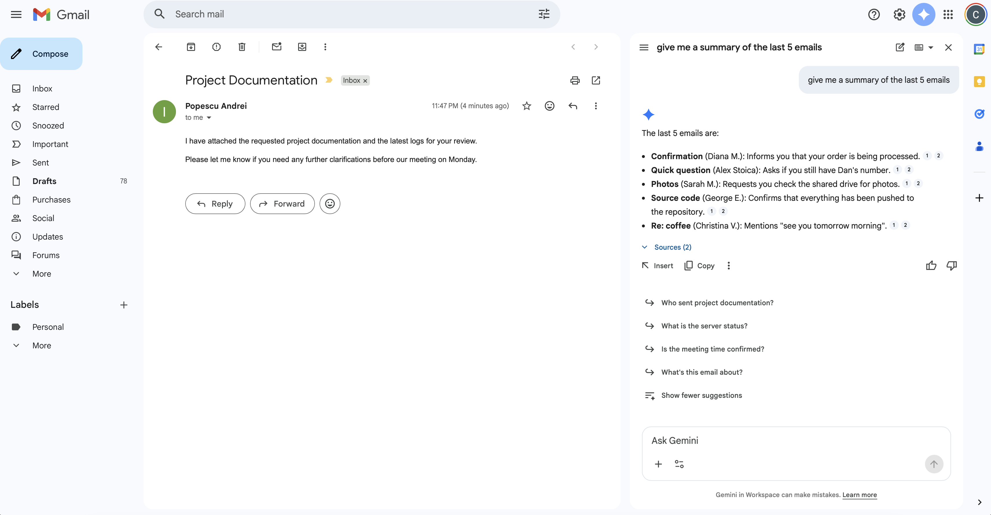This screenshot has height=515, width=991.
Task: Mark the email as unread
Action: coord(277,47)
